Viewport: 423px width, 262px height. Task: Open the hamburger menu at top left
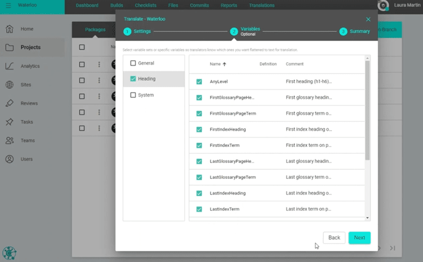pos(8,6)
